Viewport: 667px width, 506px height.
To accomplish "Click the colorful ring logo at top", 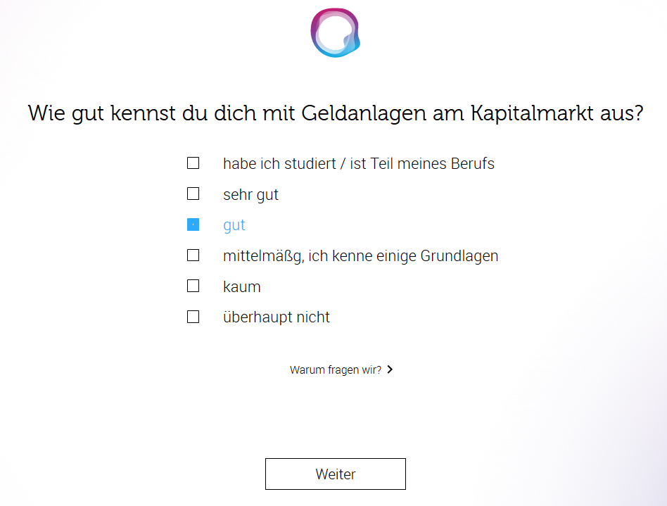I will pos(335,32).
